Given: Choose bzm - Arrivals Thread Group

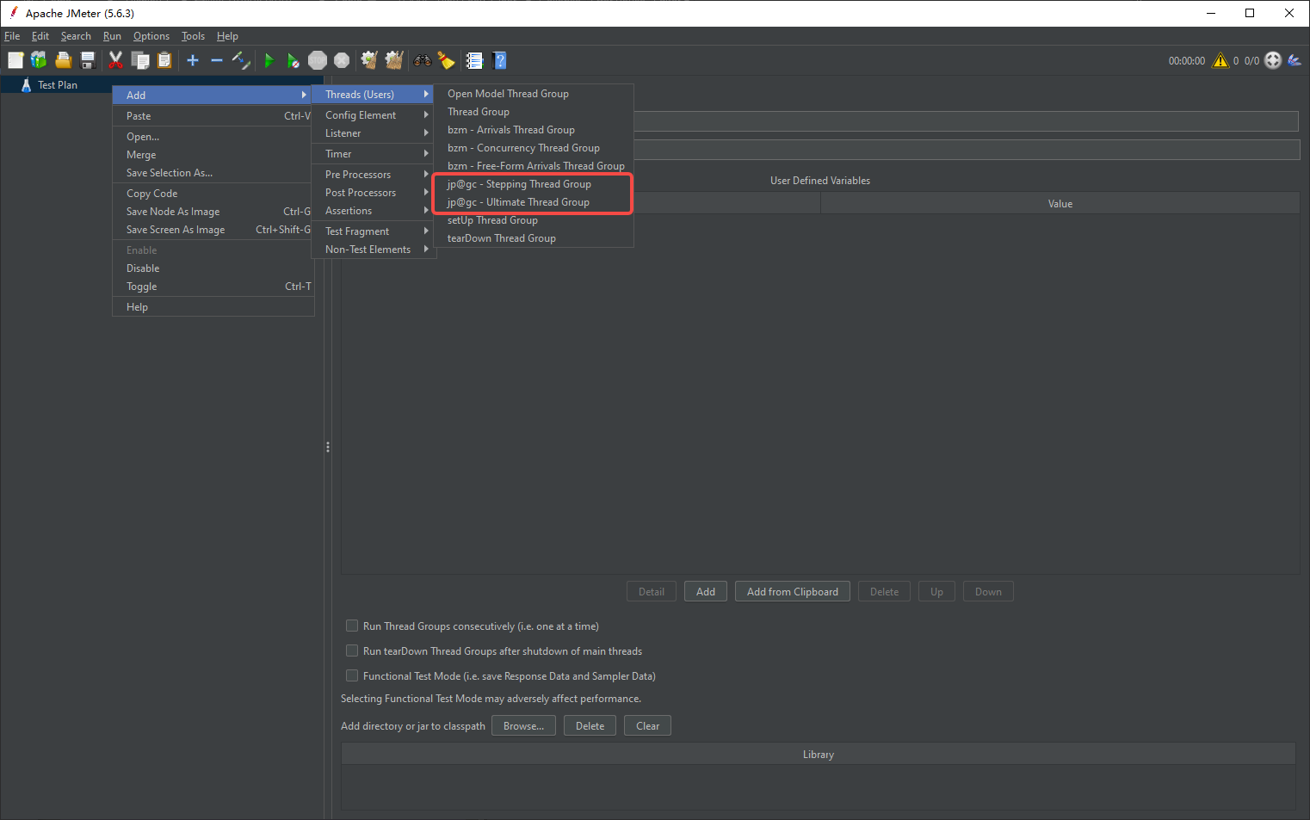Looking at the screenshot, I should [x=534, y=130].
